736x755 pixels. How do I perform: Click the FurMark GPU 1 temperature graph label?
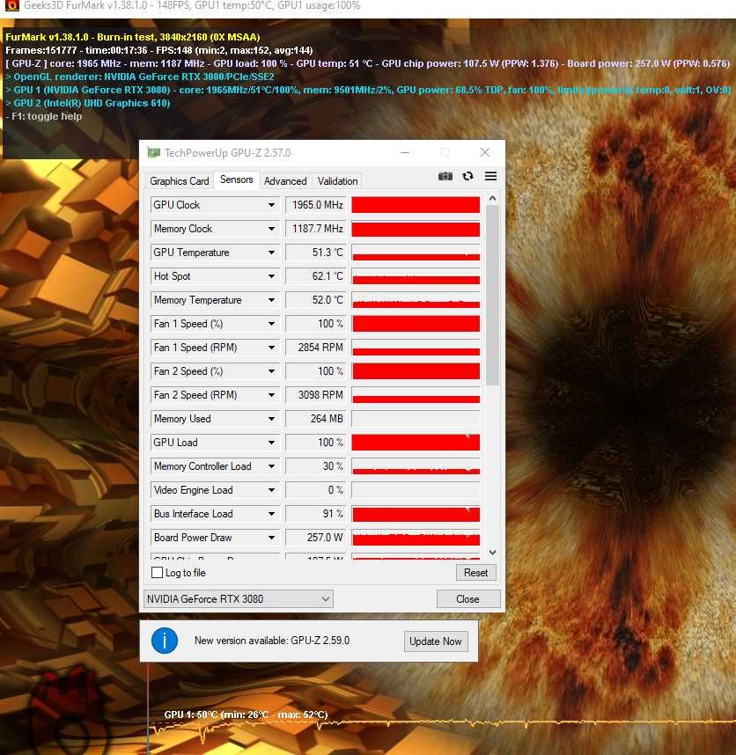click(x=246, y=715)
